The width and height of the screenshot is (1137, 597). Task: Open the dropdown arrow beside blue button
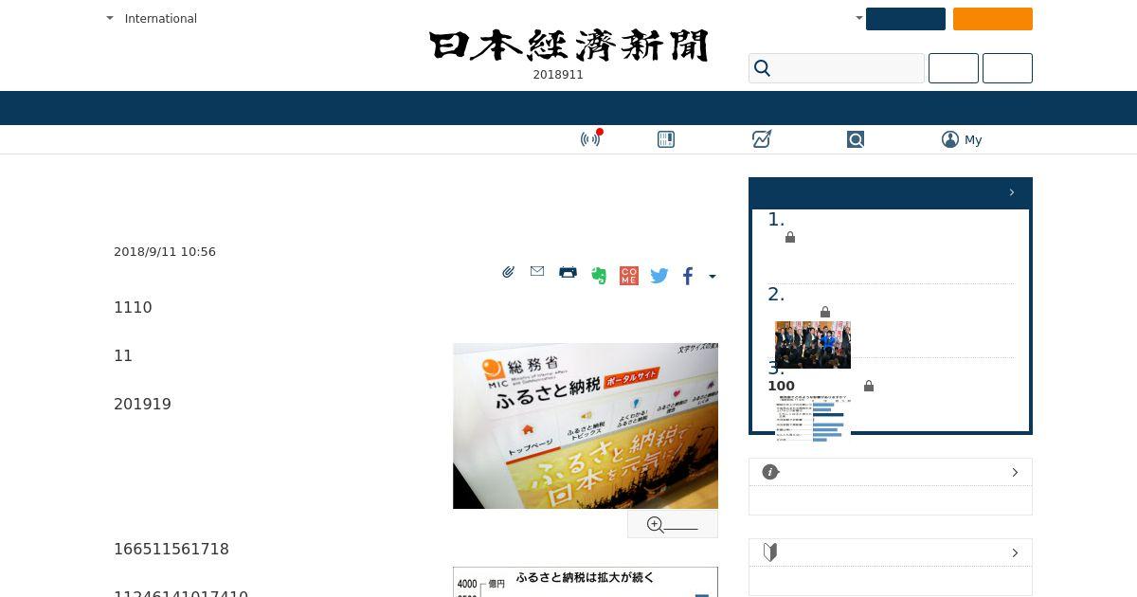[858, 18]
